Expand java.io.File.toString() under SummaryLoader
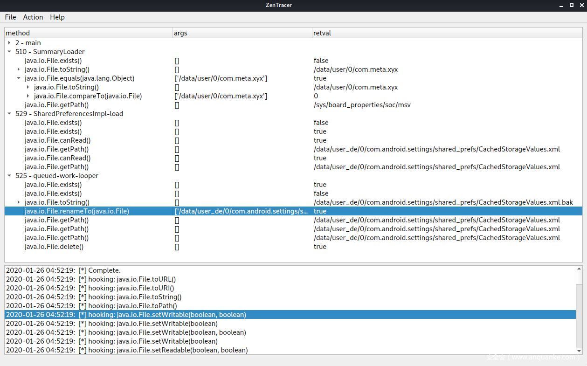The height and width of the screenshot is (366, 587). [18, 69]
